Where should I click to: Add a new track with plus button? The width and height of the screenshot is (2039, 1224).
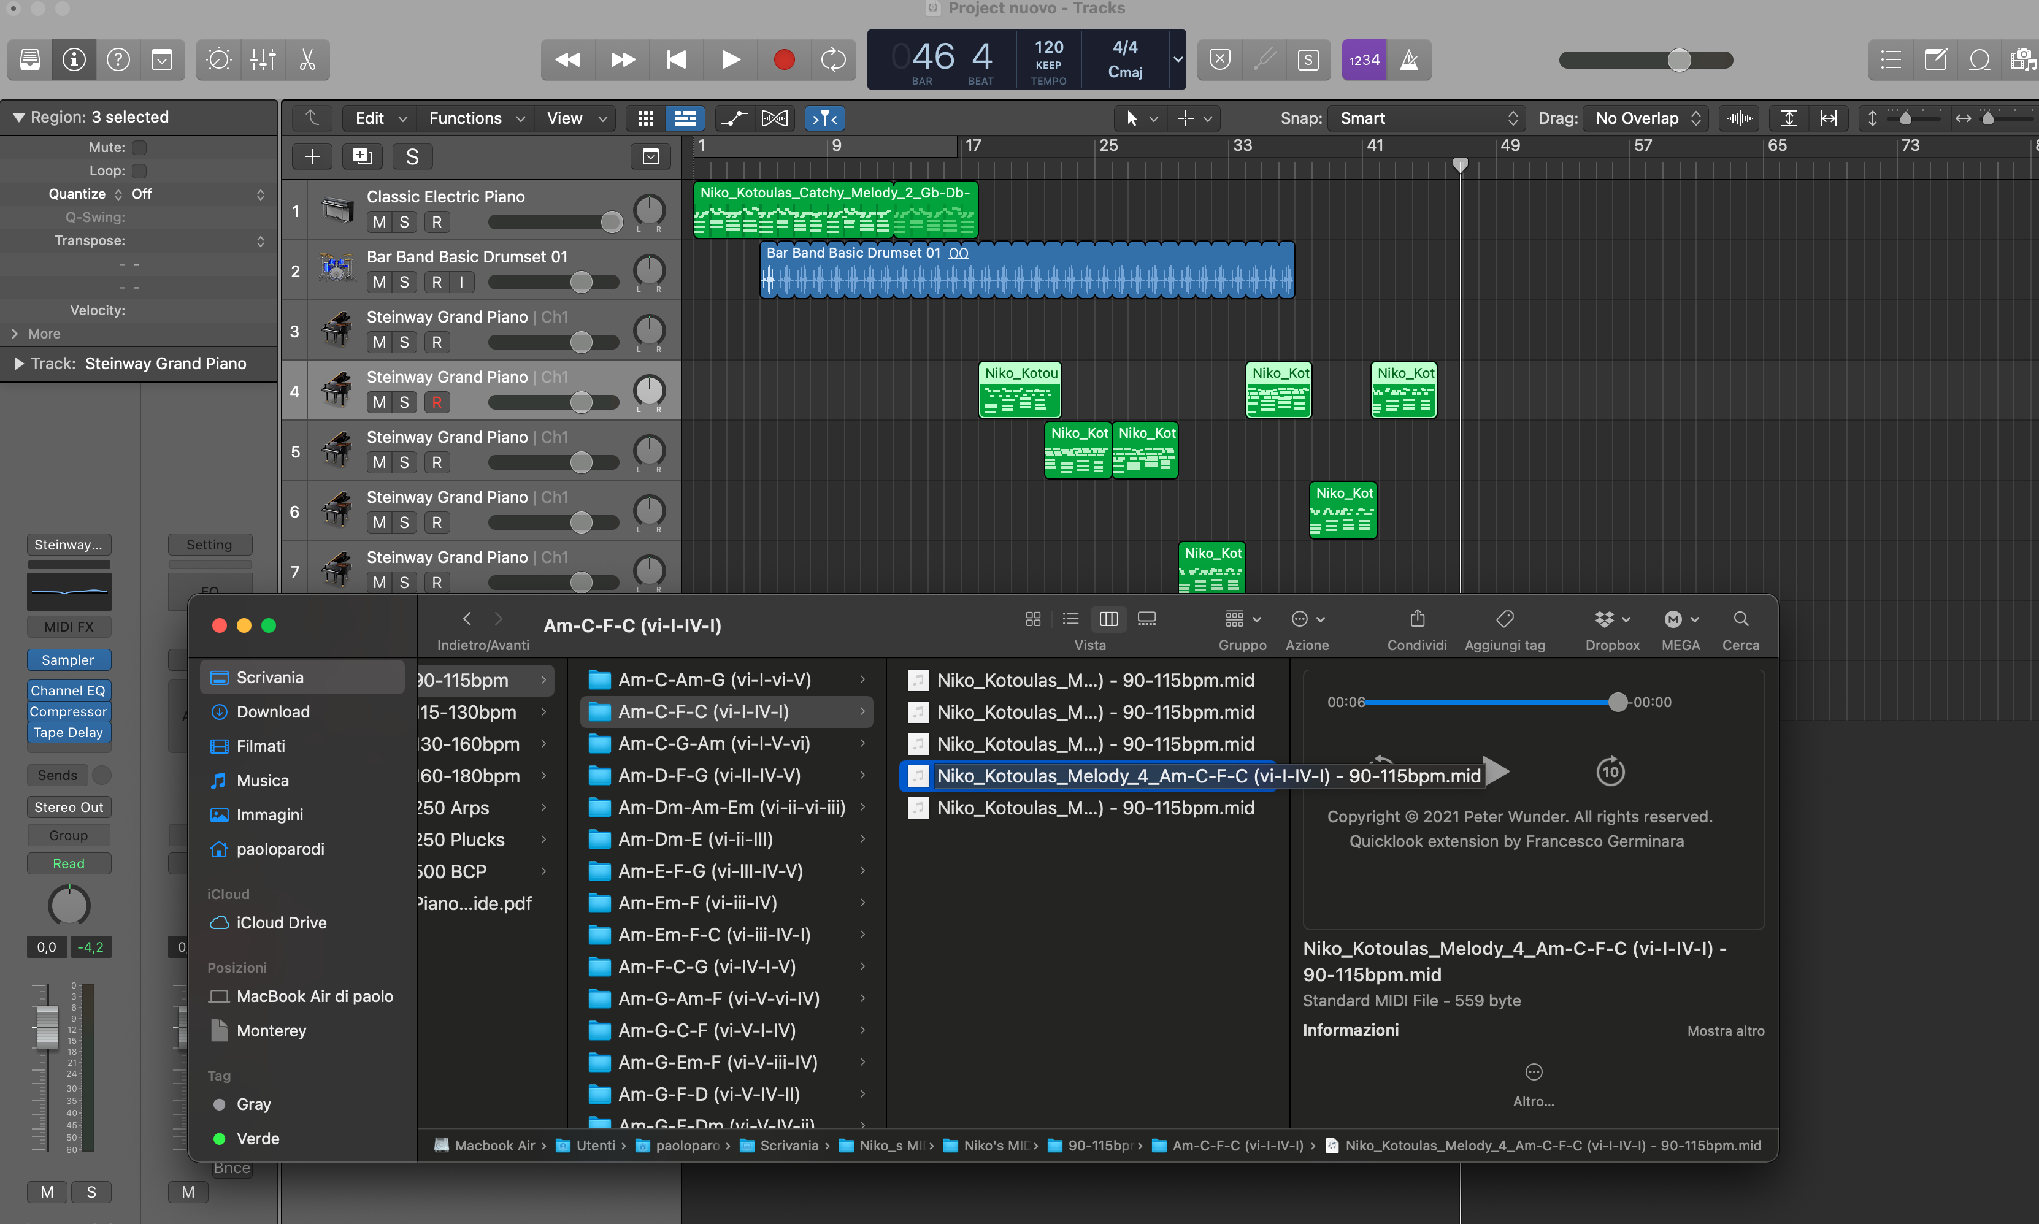click(312, 157)
